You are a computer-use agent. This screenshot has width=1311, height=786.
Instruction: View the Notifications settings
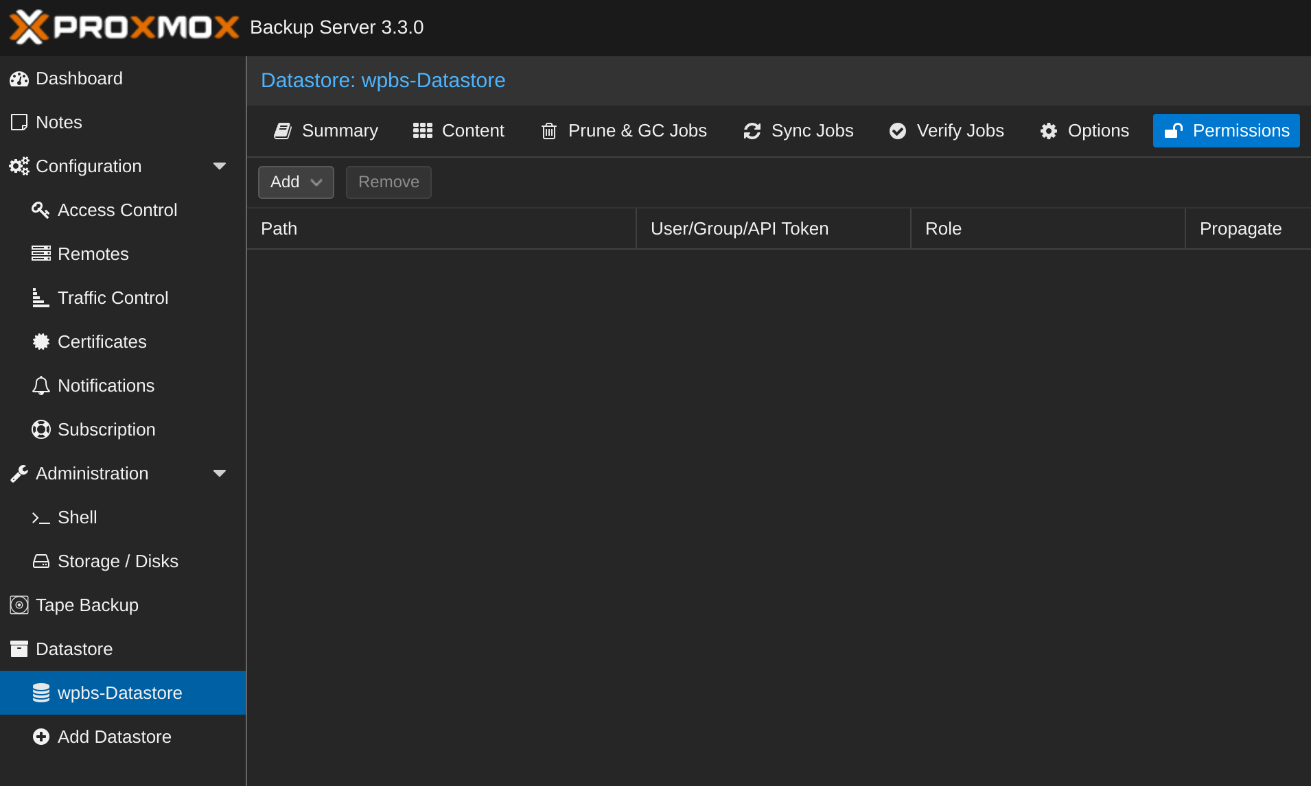(123, 385)
